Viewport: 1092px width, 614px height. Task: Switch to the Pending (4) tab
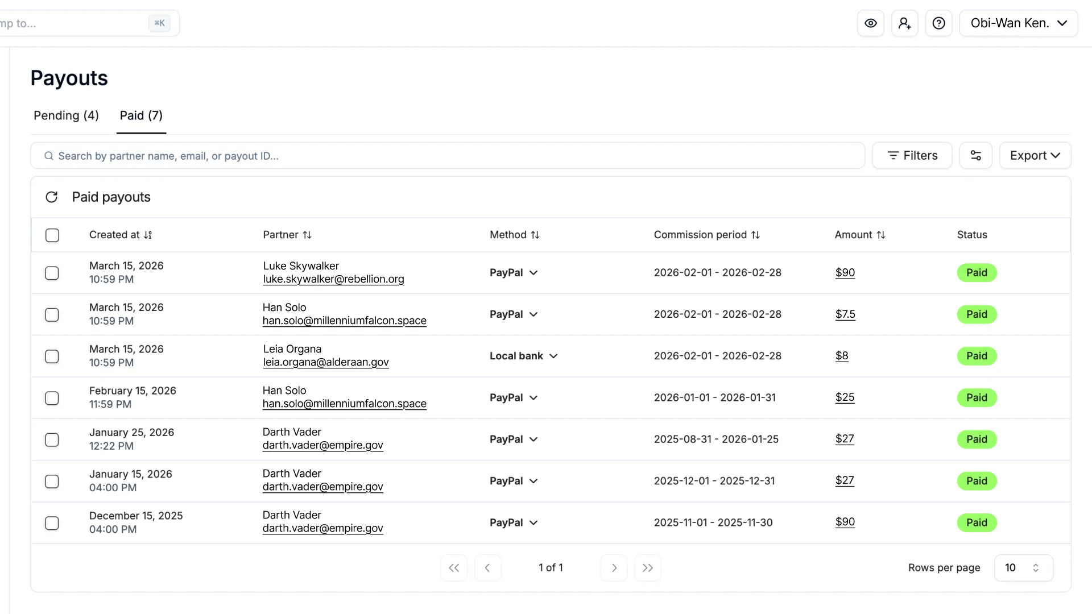point(66,115)
